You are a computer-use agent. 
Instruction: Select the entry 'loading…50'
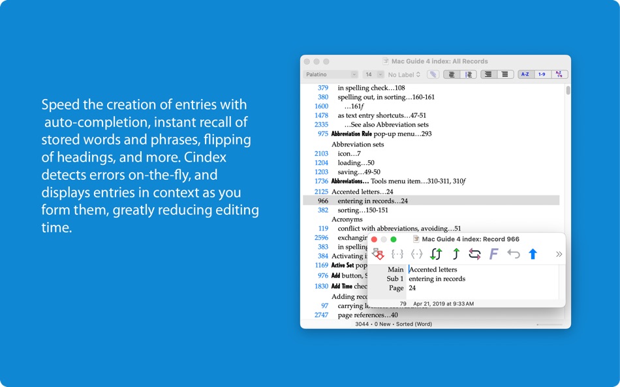pos(356,163)
